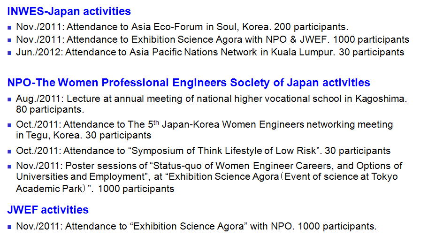Click the "Poster sessions" bullet text

[x=209, y=166]
